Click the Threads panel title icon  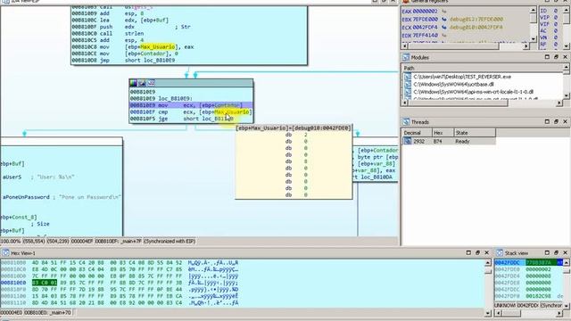406,122
